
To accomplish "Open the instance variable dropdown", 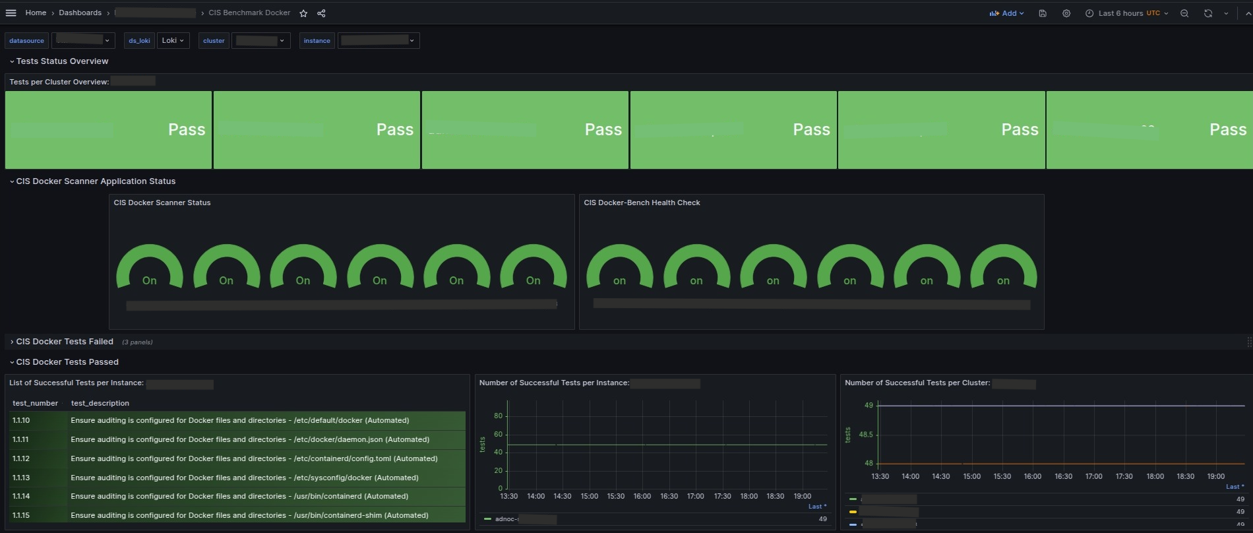I will 379,40.
